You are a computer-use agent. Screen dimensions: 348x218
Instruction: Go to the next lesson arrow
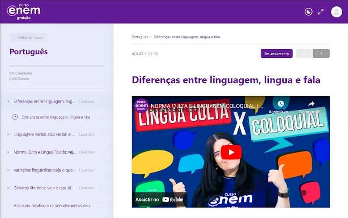click(x=321, y=54)
